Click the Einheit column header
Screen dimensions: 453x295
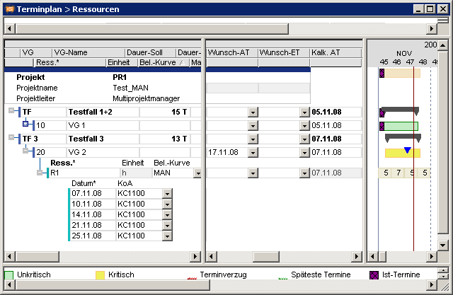coord(122,63)
